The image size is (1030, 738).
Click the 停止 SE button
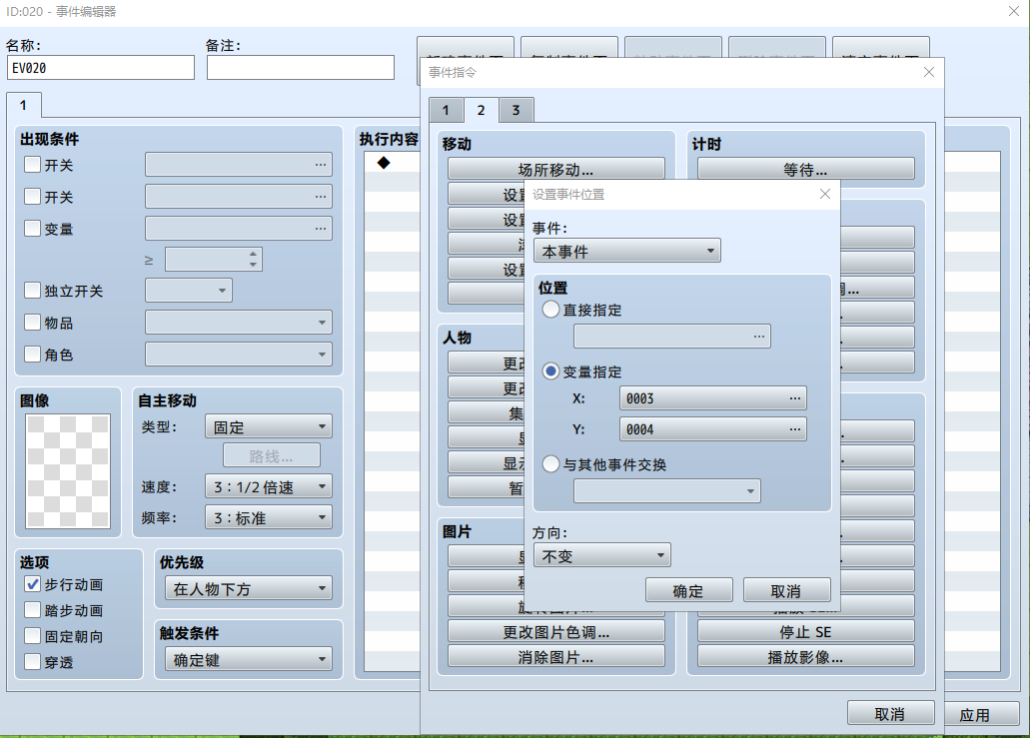pos(806,631)
